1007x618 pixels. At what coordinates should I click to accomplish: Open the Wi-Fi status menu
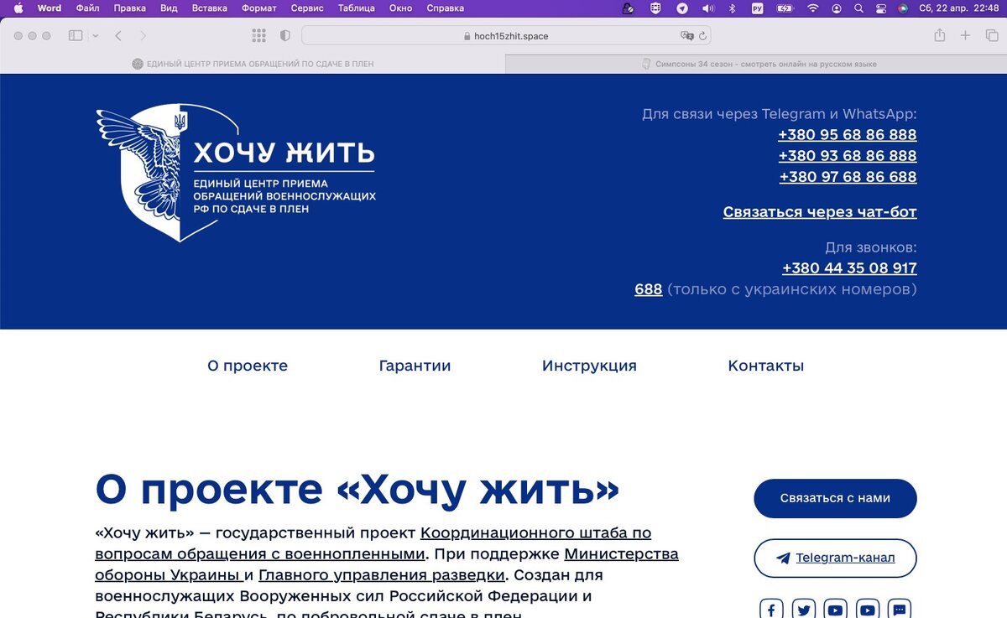(x=812, y=8)
